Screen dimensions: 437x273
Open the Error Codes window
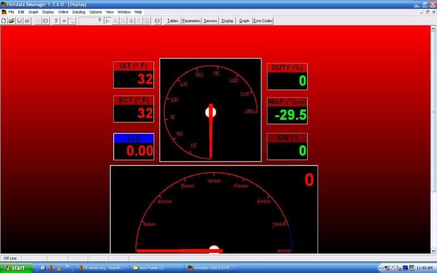pyautogui.click(x=263, y=21)
